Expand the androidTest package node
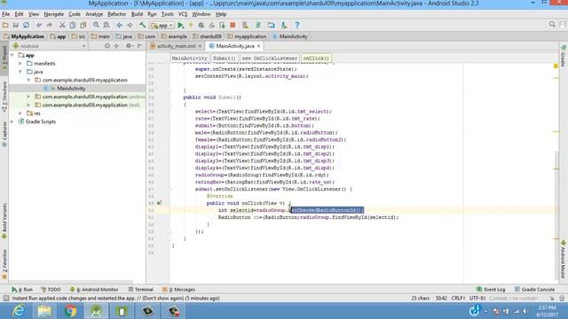The height and width of the screenshot is (319, 568). coord(28,97)
